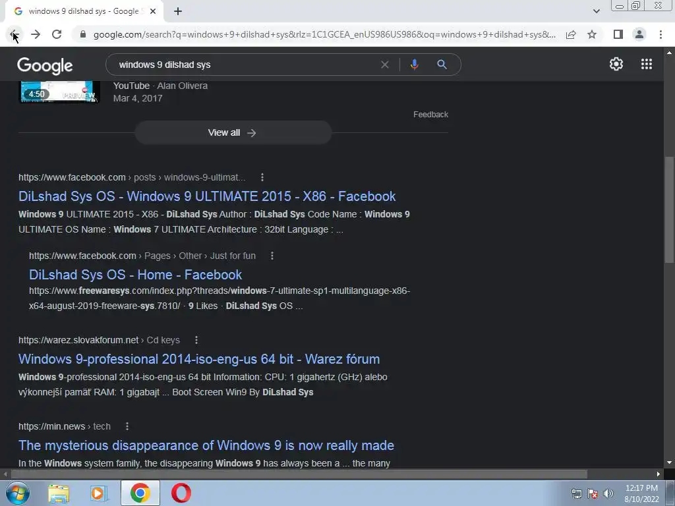Open Windows Explorer from the taskbar
675x506 pixels.
click(x=59, y=493)
